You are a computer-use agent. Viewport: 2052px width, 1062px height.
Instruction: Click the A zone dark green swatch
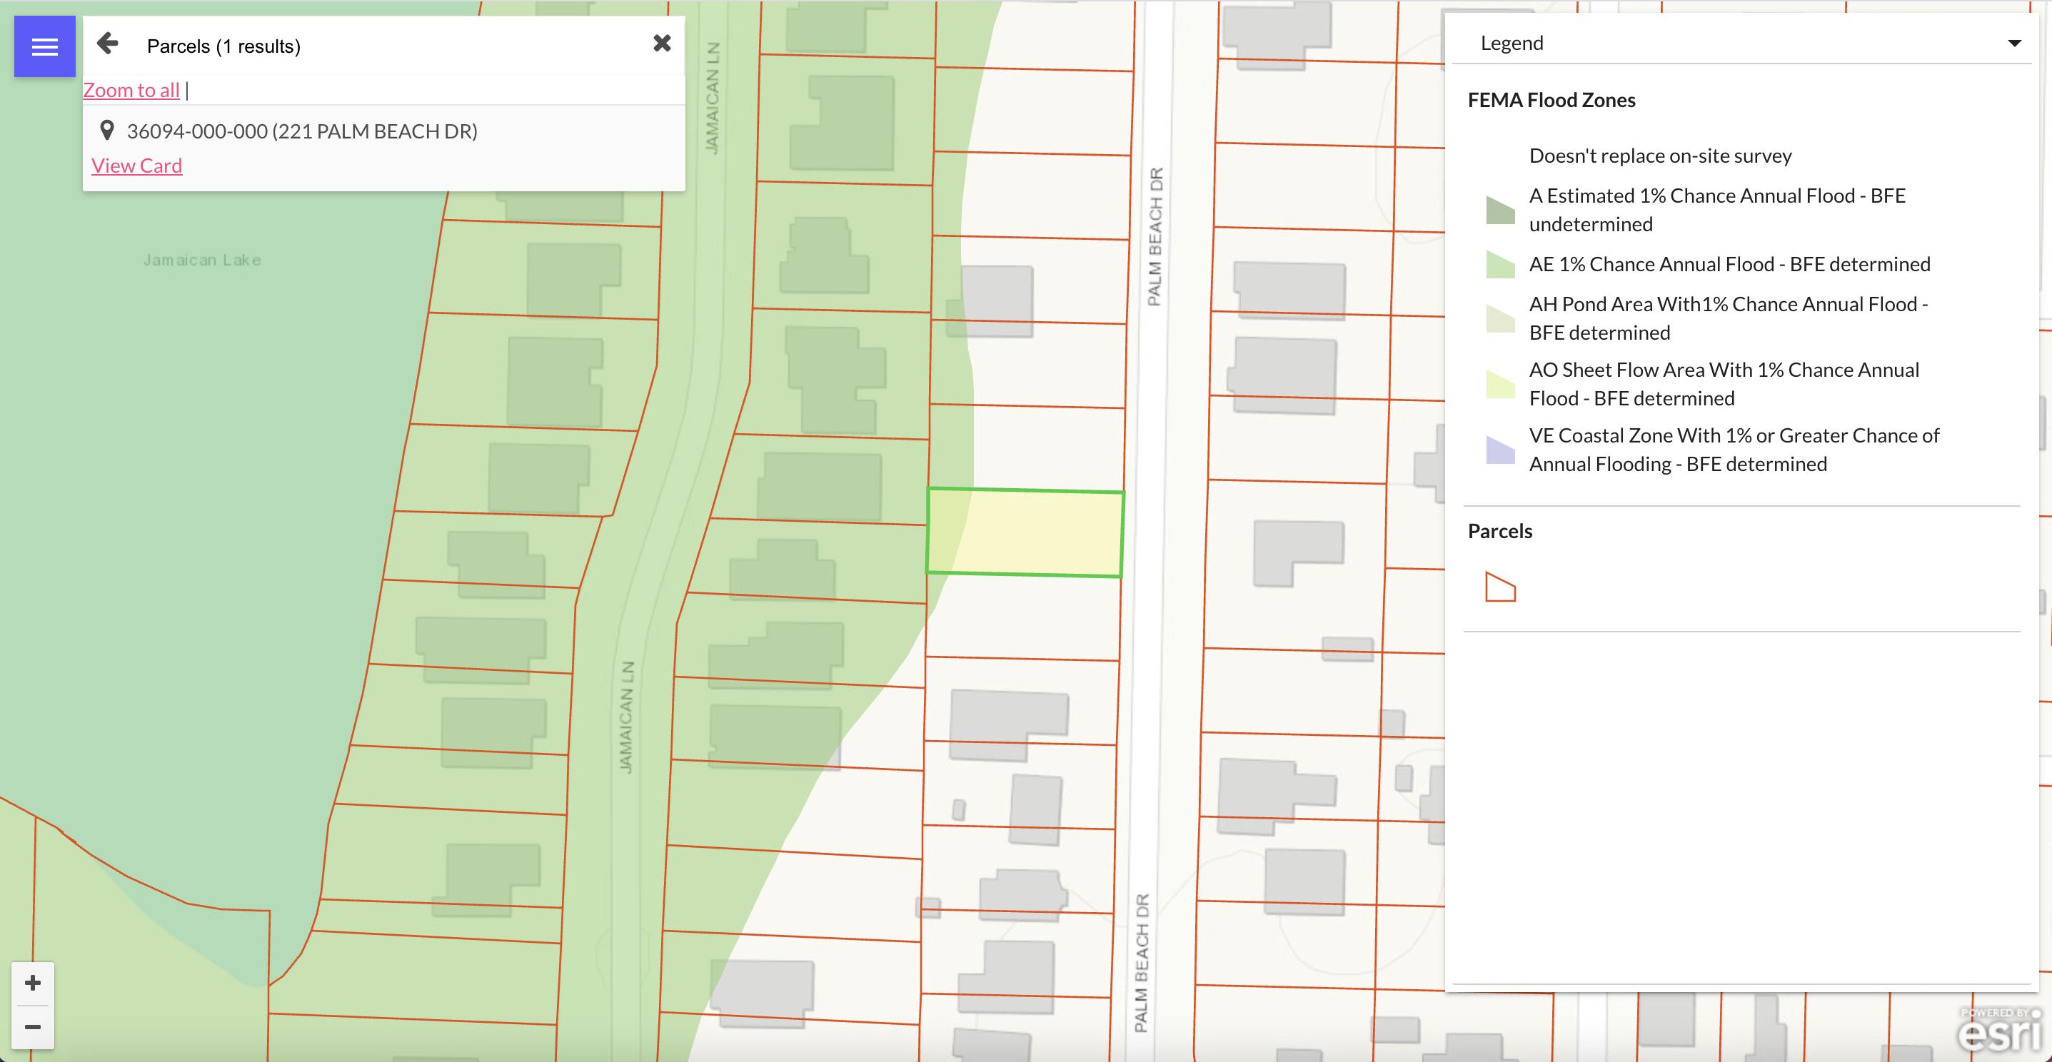pos(1500,210)
